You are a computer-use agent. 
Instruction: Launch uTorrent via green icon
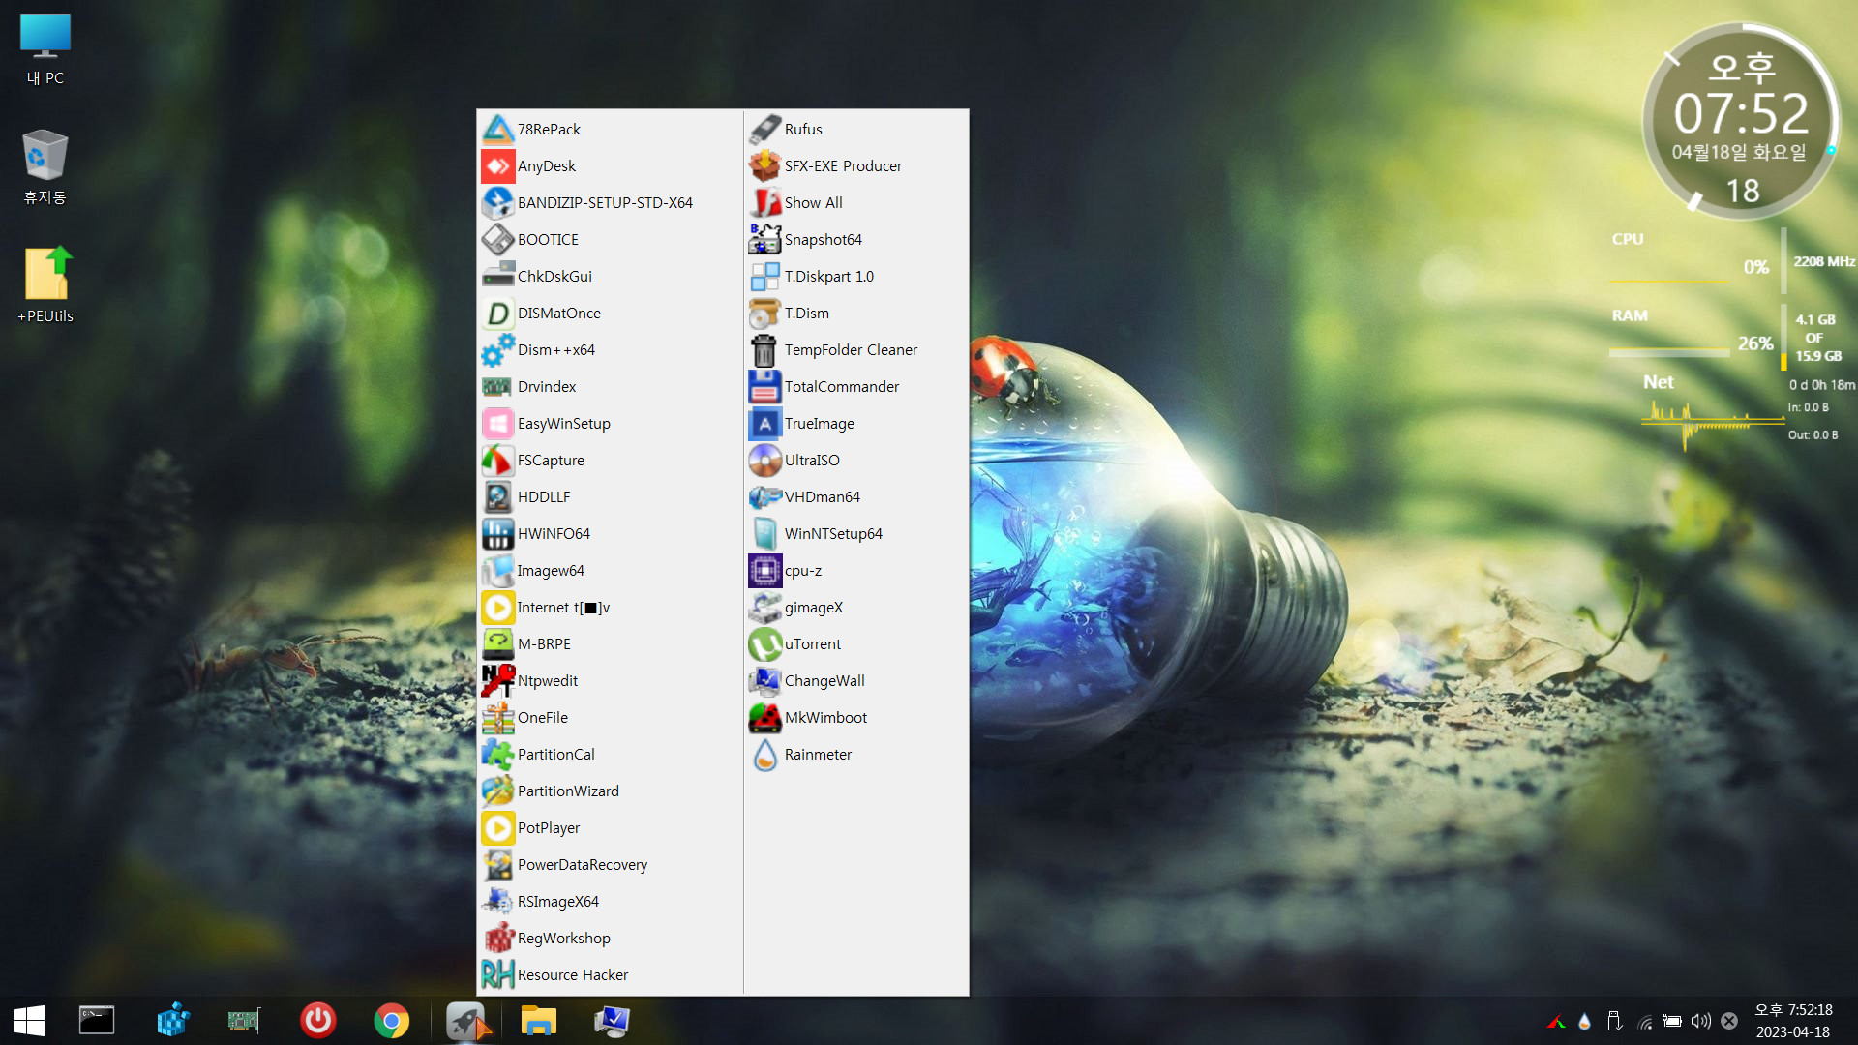click(x=764, y=644)
